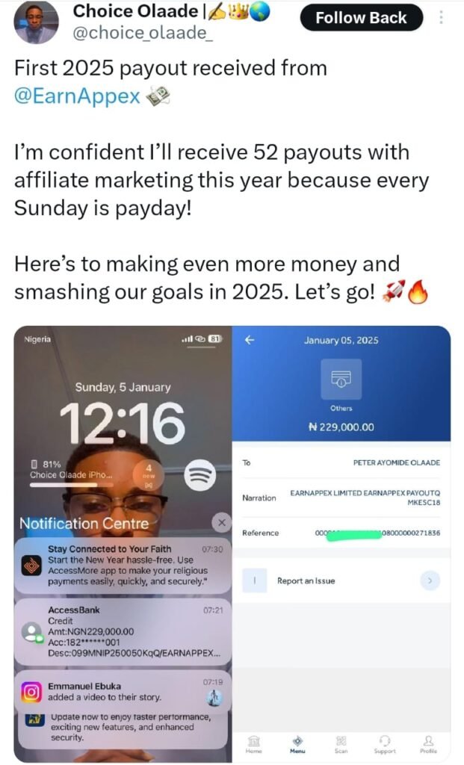Select Report an Issue
The image size is (464, 765).
point(306,580)
